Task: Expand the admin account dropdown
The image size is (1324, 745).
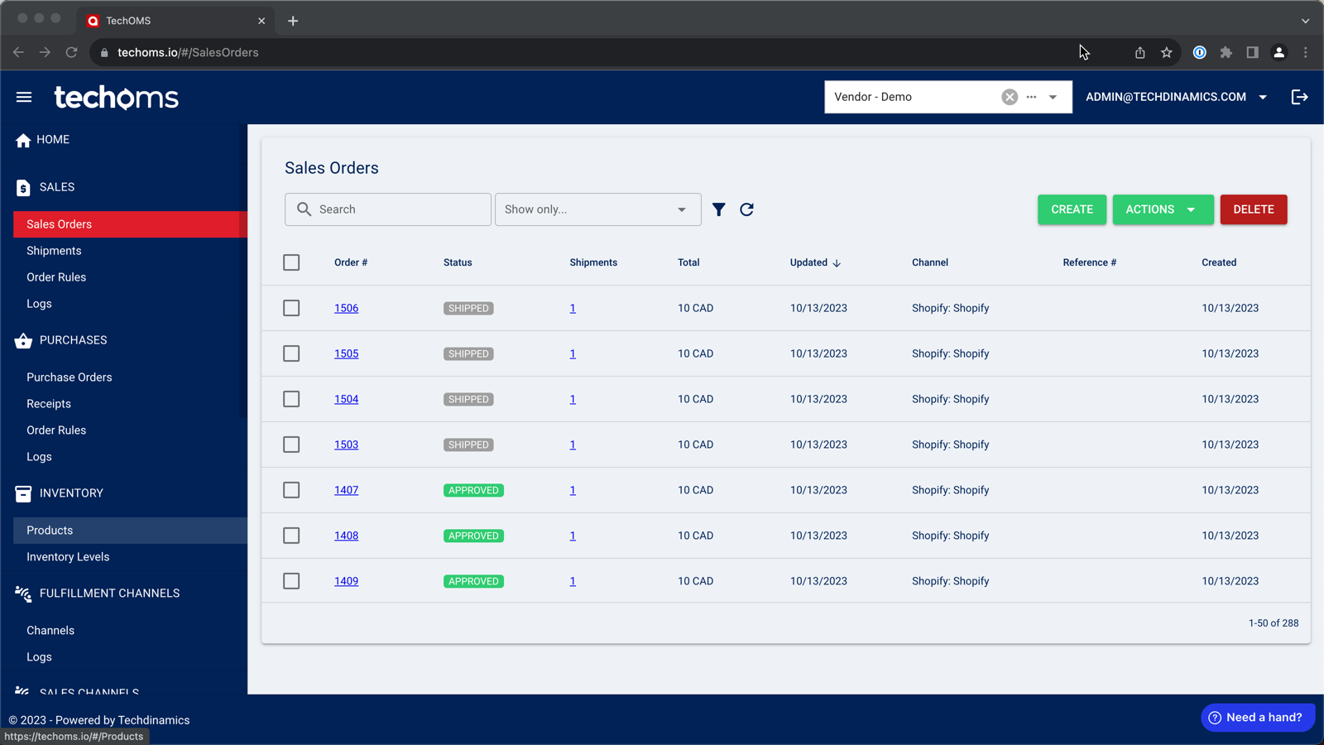Action: (1263, 97)
